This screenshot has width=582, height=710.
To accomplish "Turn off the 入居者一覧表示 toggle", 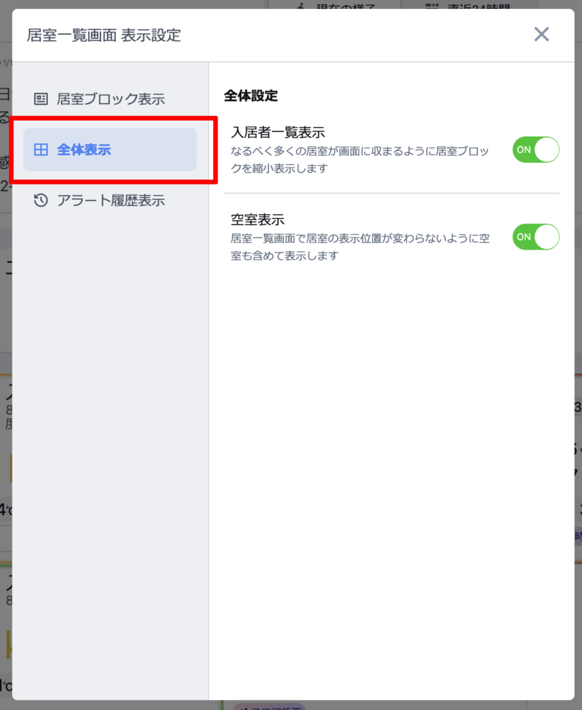I will (536, 150).
